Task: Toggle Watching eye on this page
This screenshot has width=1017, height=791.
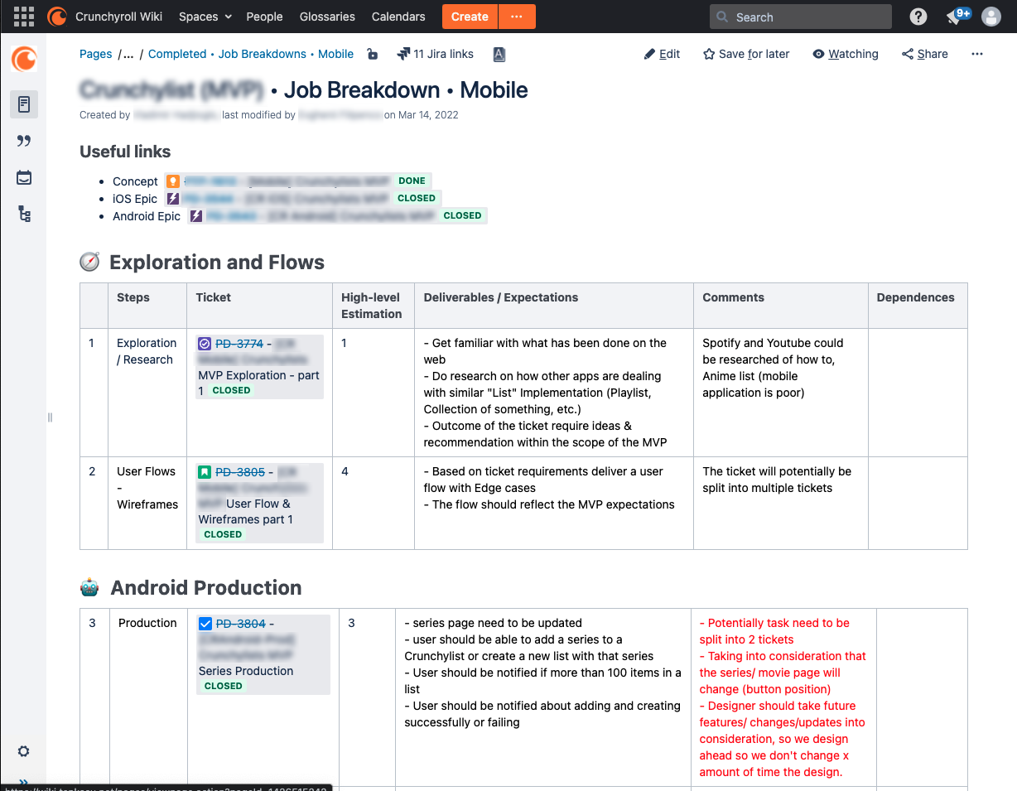Action: (846, 54)
